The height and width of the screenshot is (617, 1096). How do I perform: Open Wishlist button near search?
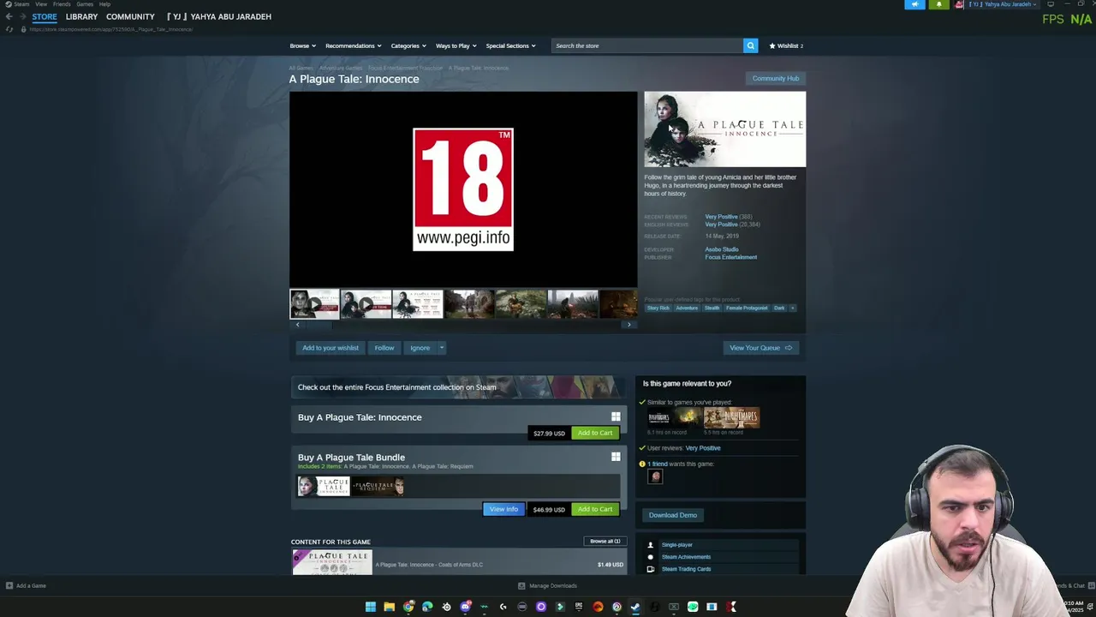(786, 45)
